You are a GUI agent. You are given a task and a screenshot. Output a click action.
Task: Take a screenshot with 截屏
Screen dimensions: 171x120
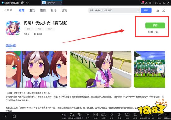click(x=135, y=116)
